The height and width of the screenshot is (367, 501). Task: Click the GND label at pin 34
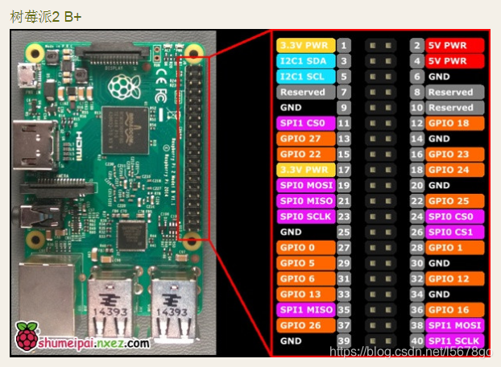coord(439,295)
